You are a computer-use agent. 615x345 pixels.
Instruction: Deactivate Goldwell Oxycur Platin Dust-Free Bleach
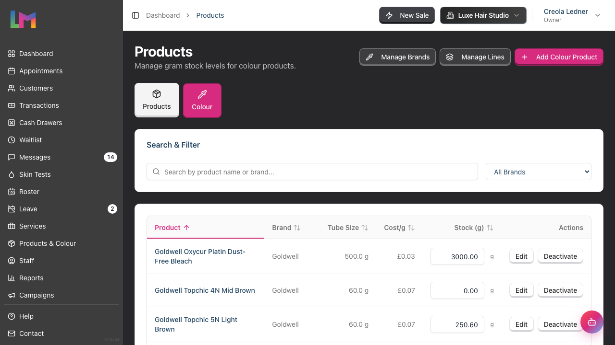tap(560, 256)
